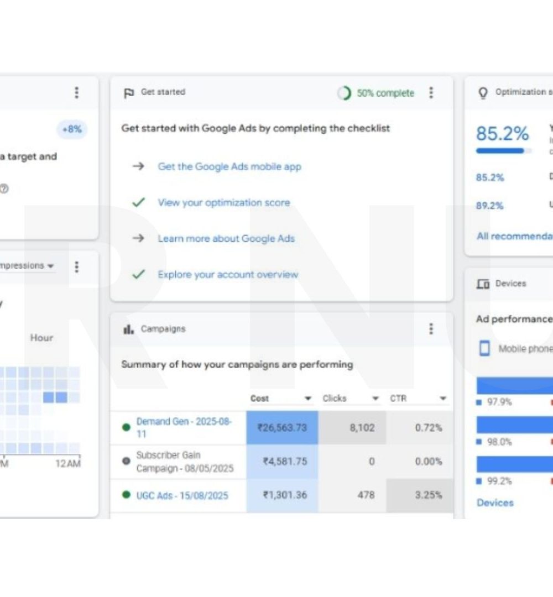The image size is (553, 597).
Task: Open Learn more about Google Ads link
Action: pyautogui.click(x=226, y=238)
